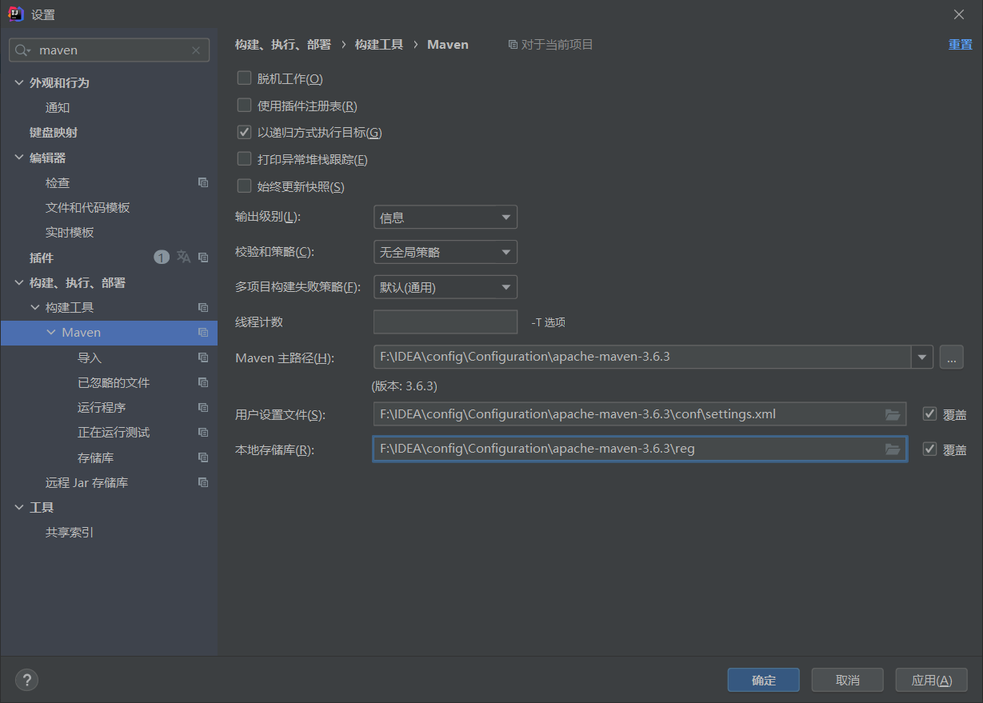The height and width of the screenshot is (703, 983).
Task: Click the 确定 button
Action: click(764, 680)
